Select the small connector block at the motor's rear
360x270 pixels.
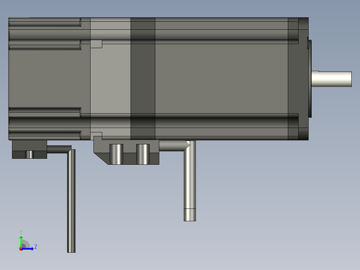pyautogui.click(x=29, y=149)
